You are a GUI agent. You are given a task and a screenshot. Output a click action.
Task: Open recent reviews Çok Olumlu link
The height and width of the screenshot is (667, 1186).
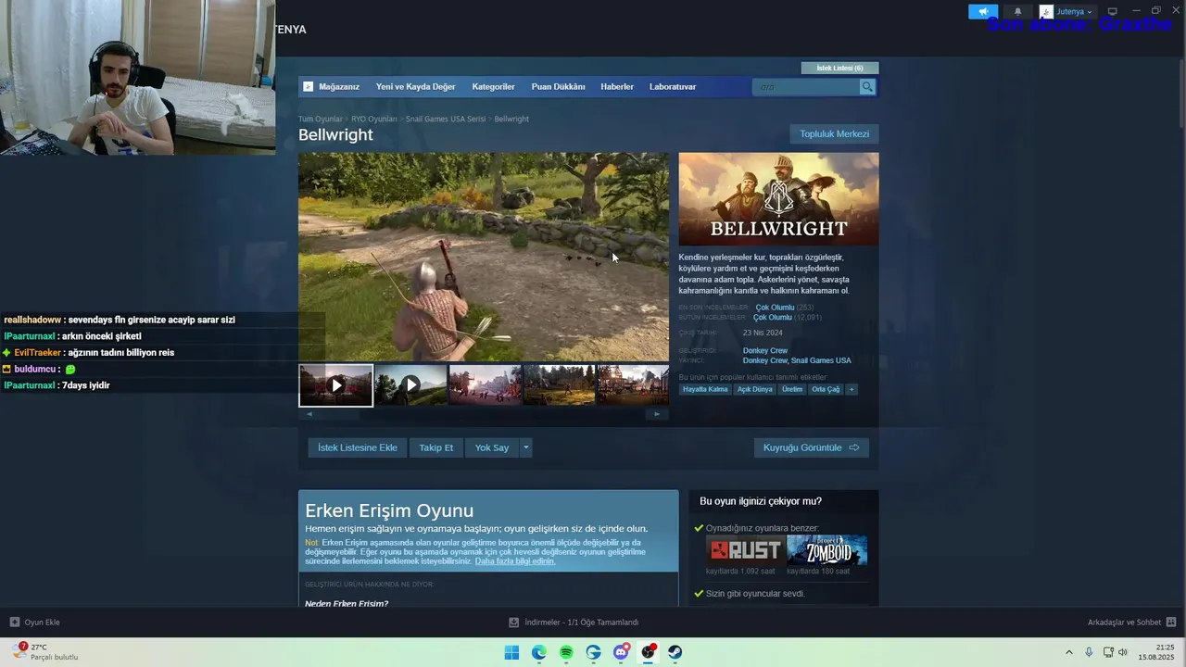click(775, 308)
